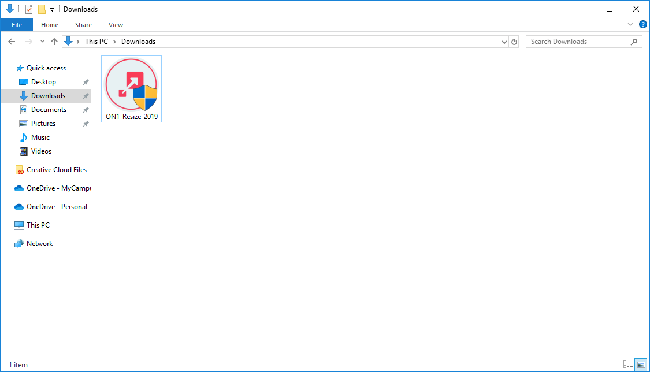Expand the chevron before This PC breadcrumb

pyautogui.click(x=79, y=42)
